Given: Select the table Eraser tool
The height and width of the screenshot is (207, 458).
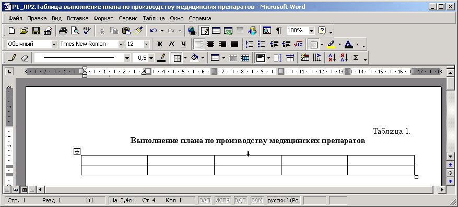Looking at the screenshot, I should [x=25, y=58].
